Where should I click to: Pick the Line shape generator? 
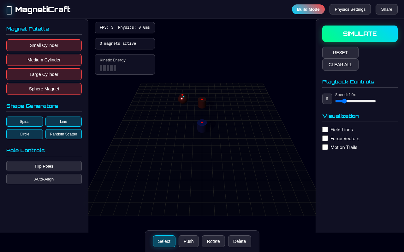63,122
